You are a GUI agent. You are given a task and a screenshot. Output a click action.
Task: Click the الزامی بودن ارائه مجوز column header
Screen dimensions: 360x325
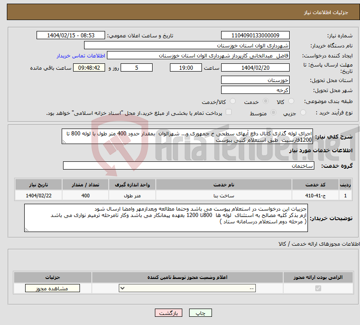point(318,277)
